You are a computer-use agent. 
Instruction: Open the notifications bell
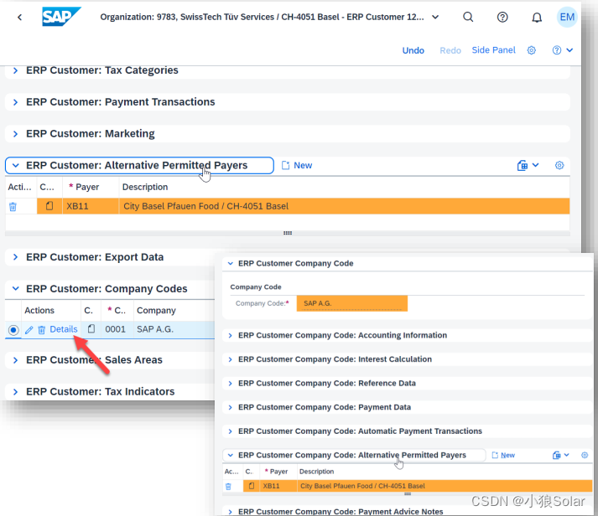tap(537, 18)
